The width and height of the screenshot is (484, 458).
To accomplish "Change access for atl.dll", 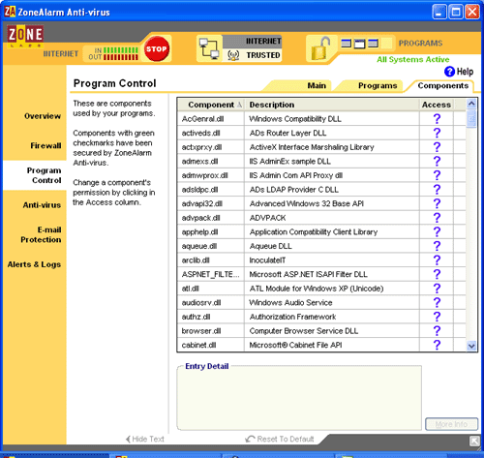I will tap(437, 289).
